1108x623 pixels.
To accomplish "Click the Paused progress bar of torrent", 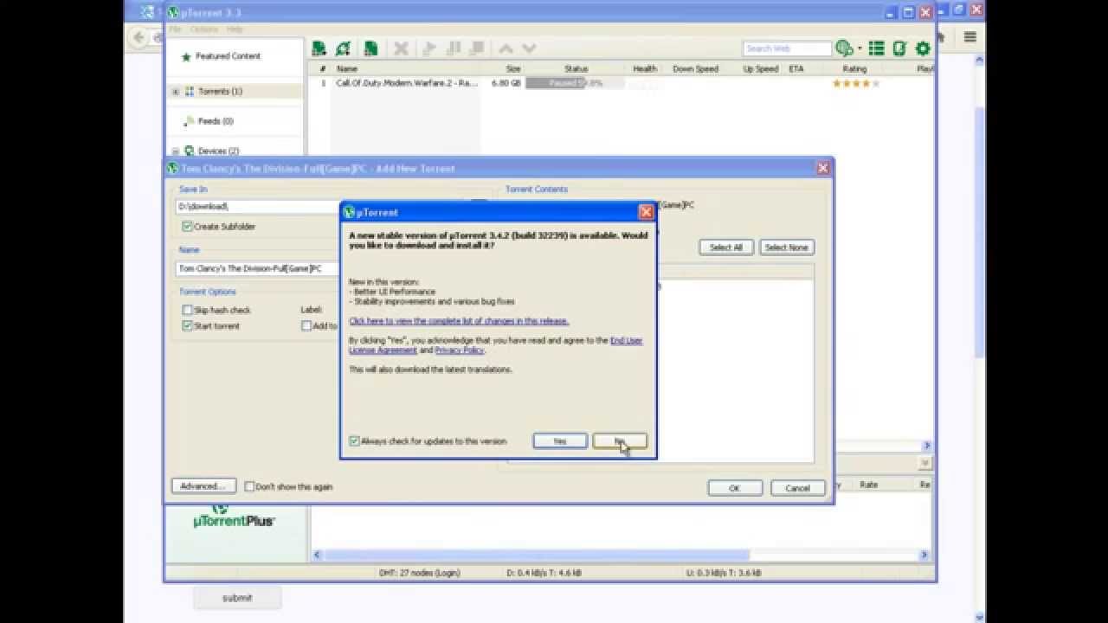I will click(x=575, y=84).
